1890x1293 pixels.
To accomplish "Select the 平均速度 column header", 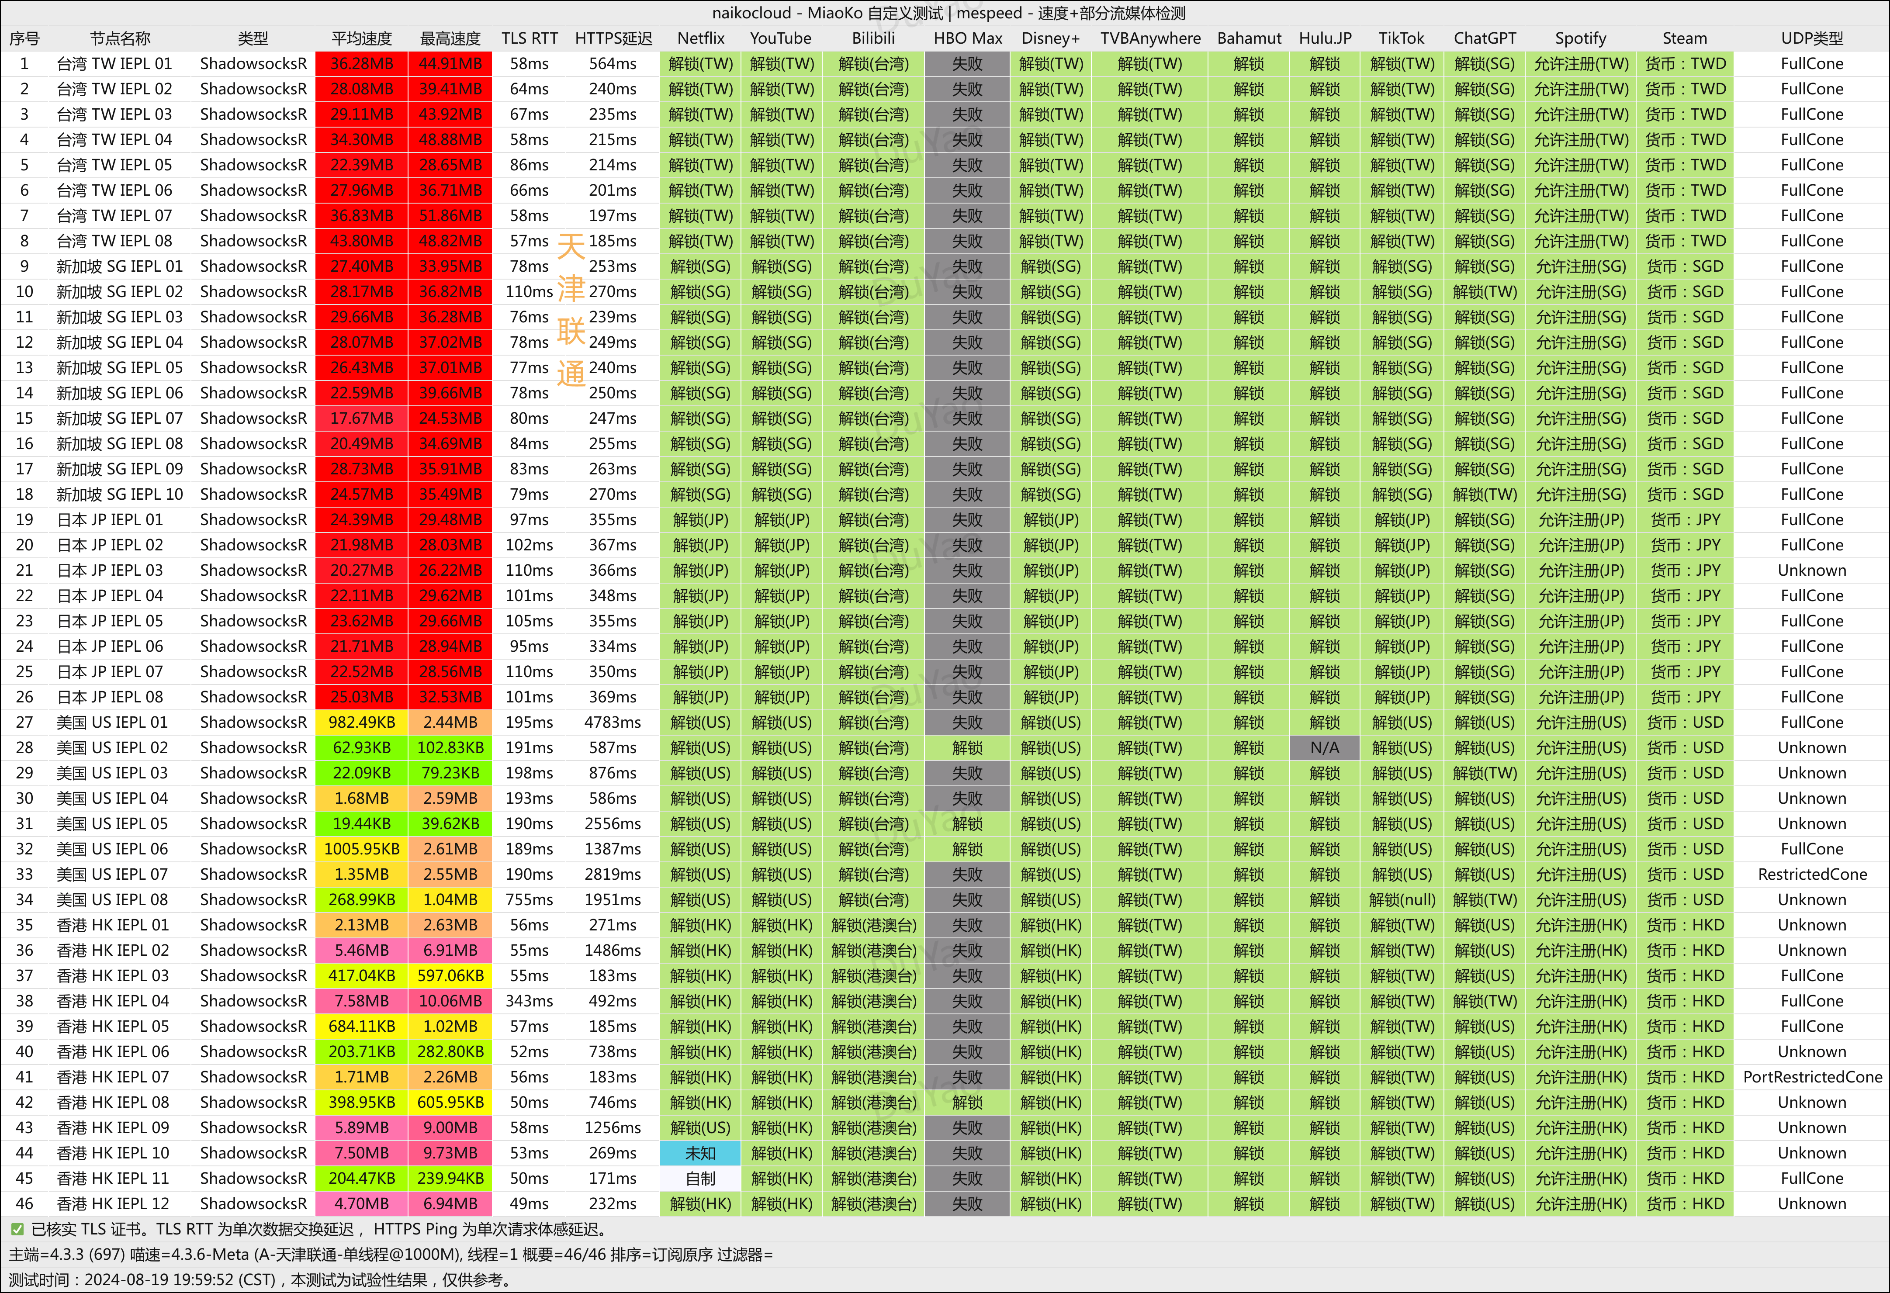I will tap(361, 38).
